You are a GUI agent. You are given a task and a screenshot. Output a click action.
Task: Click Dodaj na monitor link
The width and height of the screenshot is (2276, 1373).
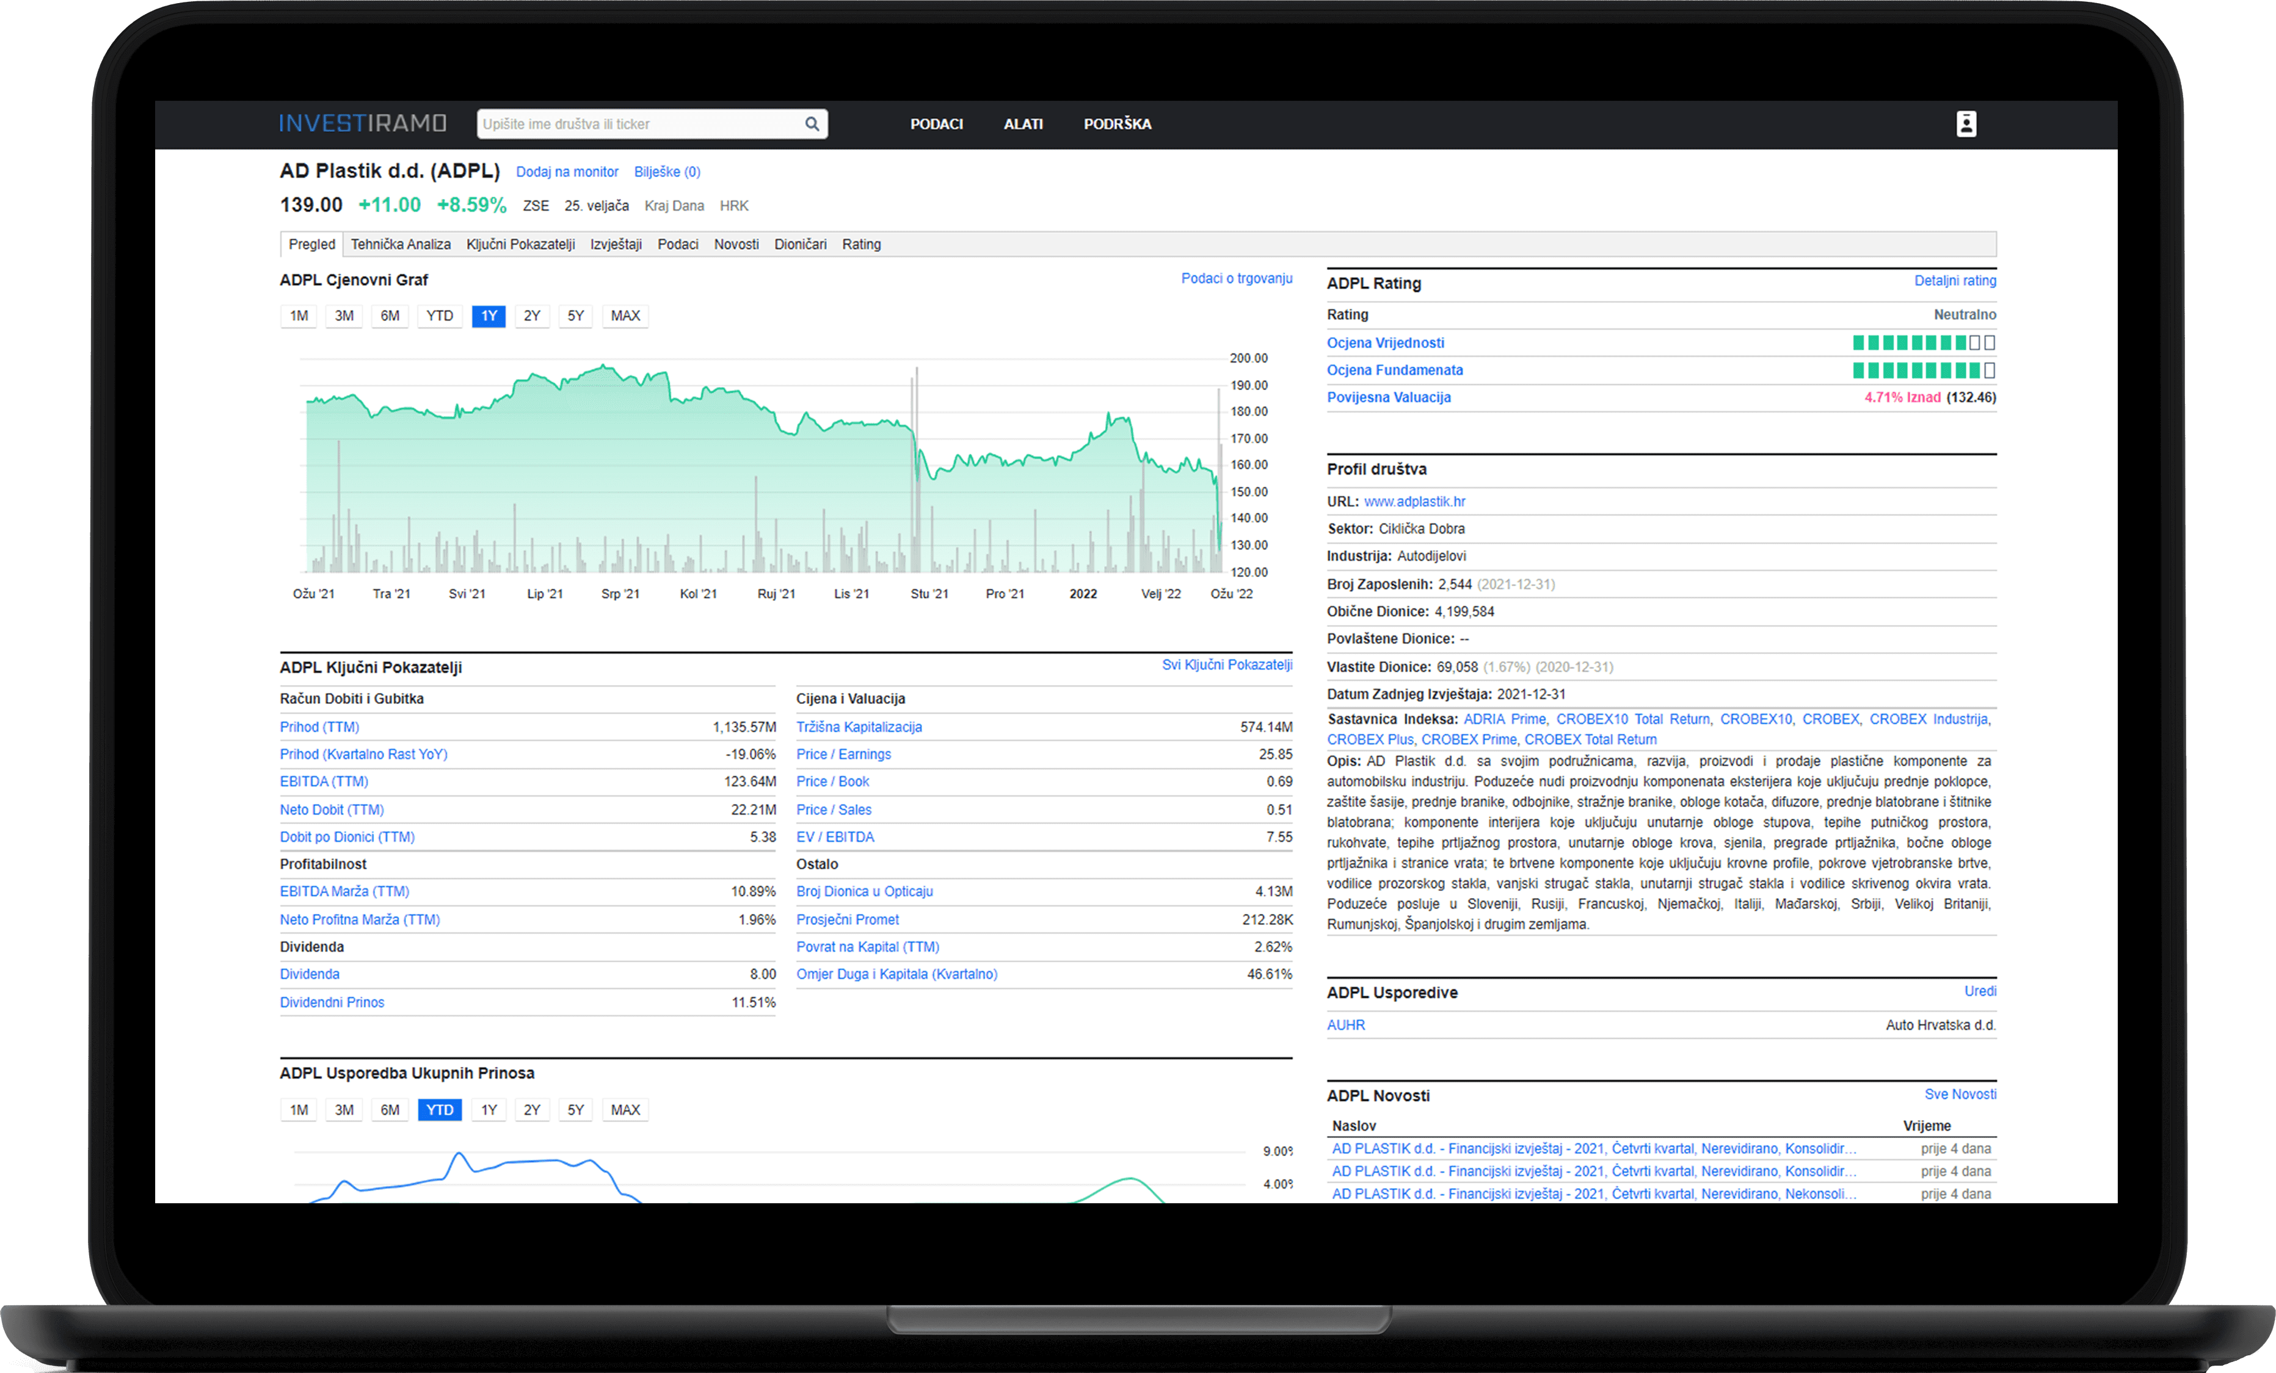567,172
